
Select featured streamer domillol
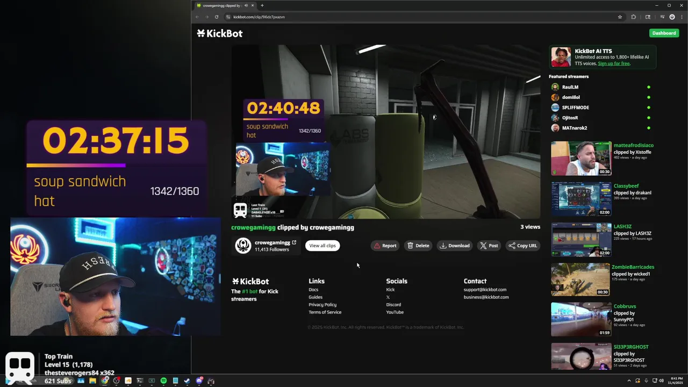point(571,97)
